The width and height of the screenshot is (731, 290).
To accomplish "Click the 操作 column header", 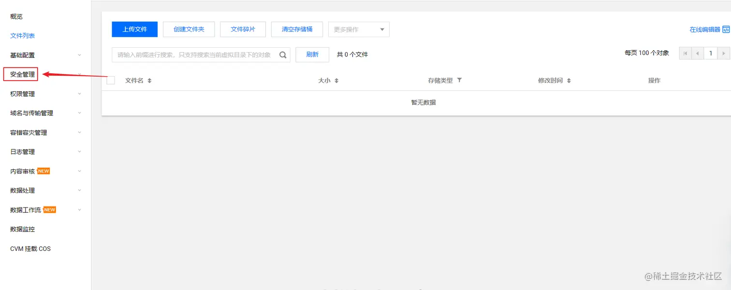I will pos(654,81).
